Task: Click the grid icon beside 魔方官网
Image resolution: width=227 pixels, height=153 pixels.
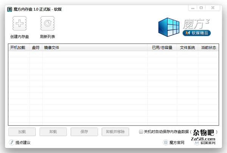Action: 165,142
